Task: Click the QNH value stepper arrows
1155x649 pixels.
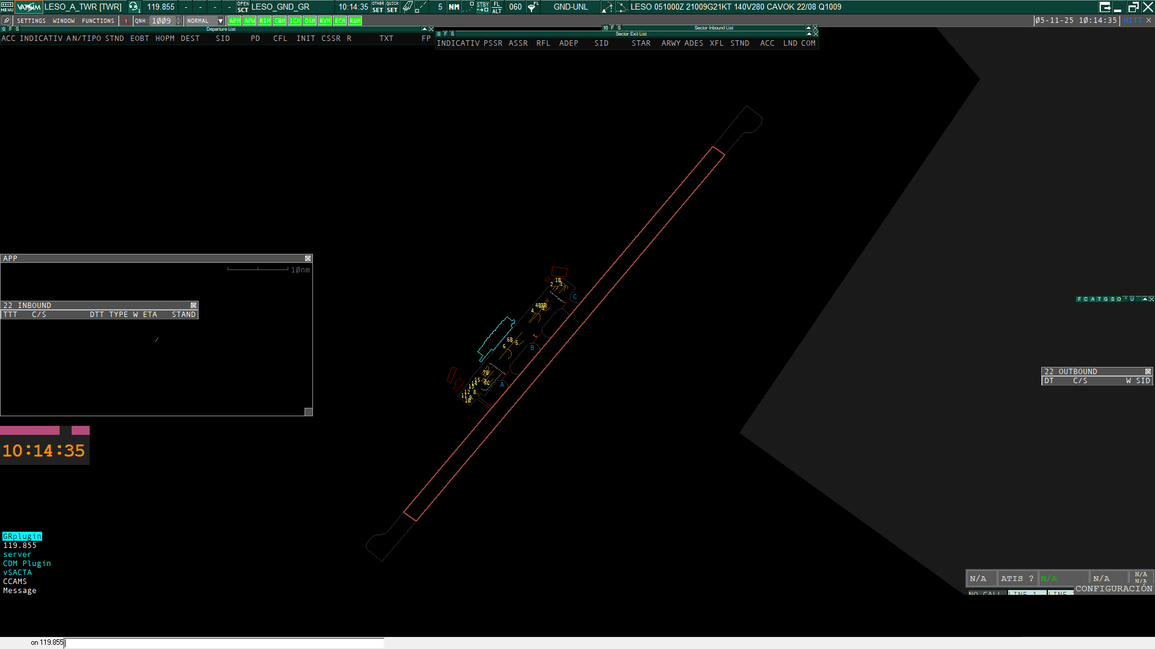Action: tap(178, 21)
